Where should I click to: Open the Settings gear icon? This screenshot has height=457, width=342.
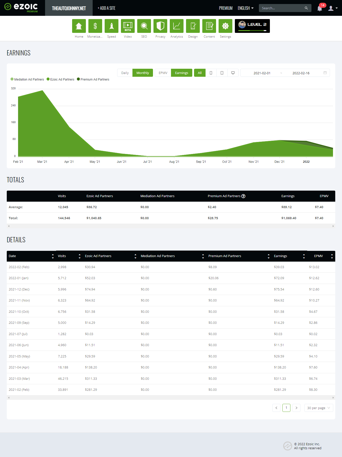225,26
